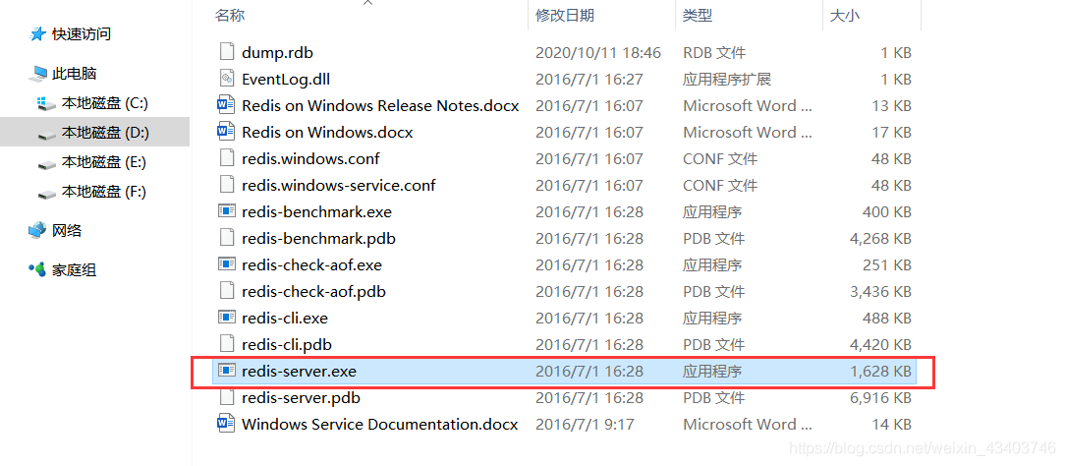Image resolution: width=1065 pixels, height=466 pixels.
Task: Click the dump.rdb file icon
Action: tap(226, 52)
